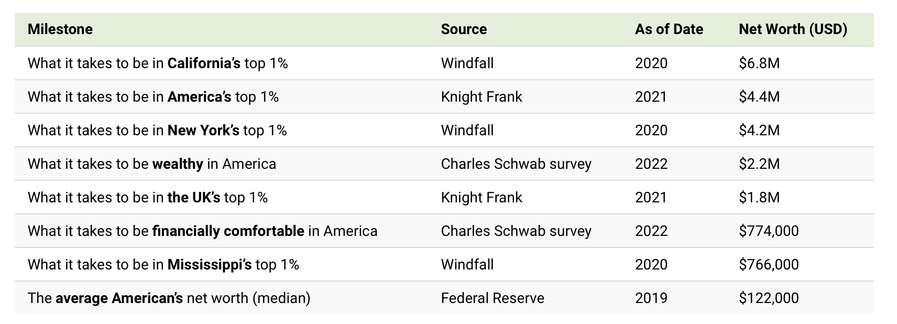Select the California's top 1% milestone cell
Image resolution: width=897 pixels, height=324 pixels.
click(158, 63)
